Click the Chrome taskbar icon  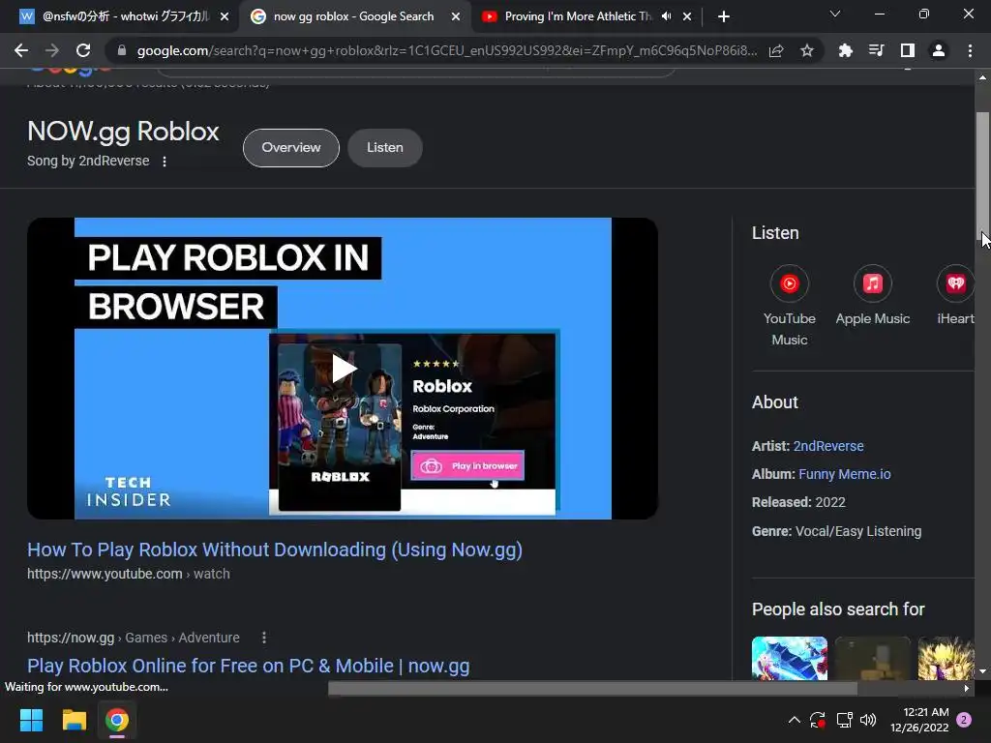click(x=117, y=720)
